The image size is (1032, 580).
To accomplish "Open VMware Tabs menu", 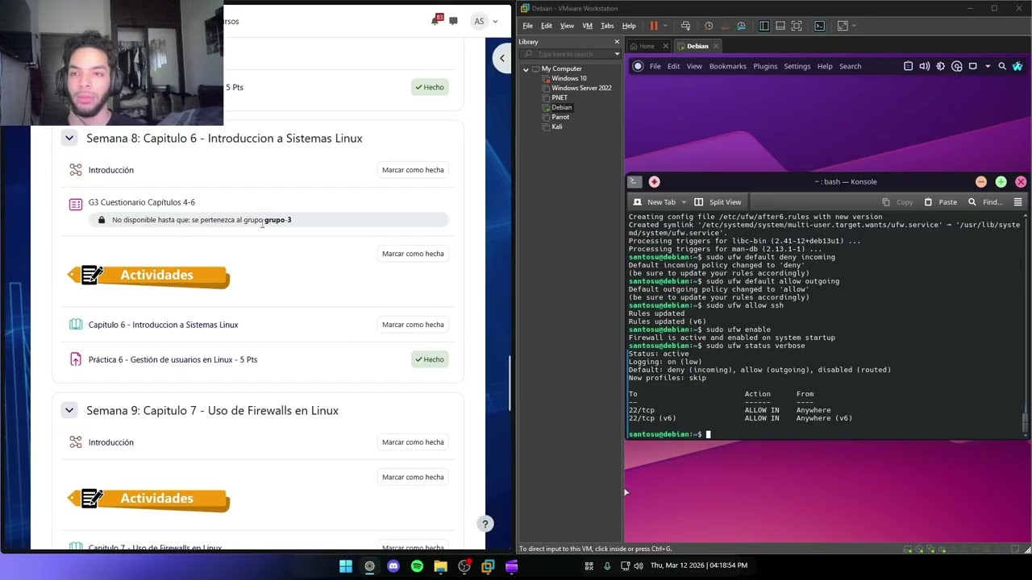I will coord(607,26).
